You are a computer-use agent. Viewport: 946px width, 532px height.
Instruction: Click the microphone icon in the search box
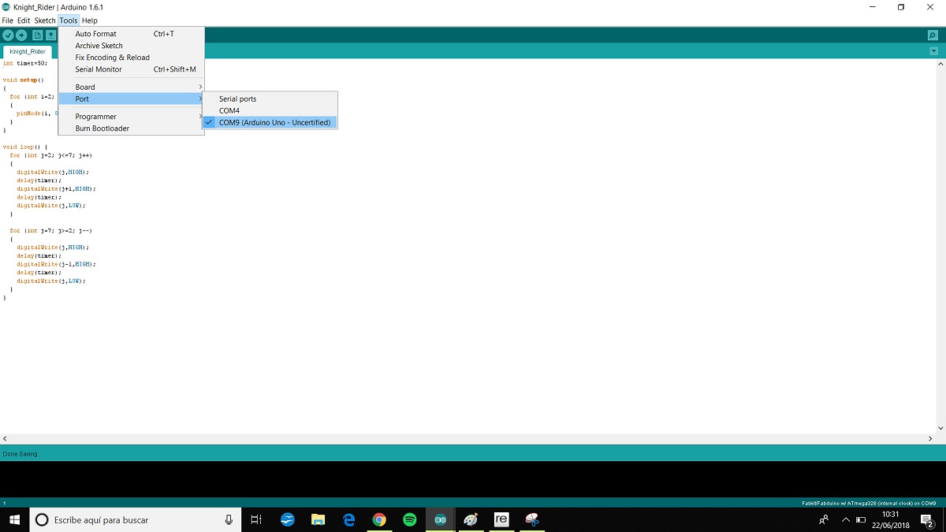[x=229, y=519]
